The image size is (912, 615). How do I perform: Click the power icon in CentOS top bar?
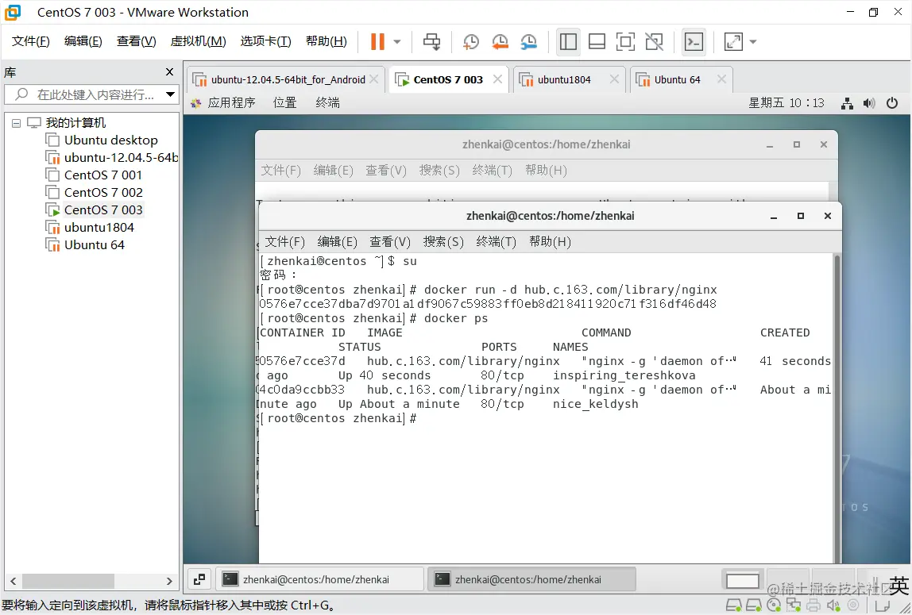(891, 103)
